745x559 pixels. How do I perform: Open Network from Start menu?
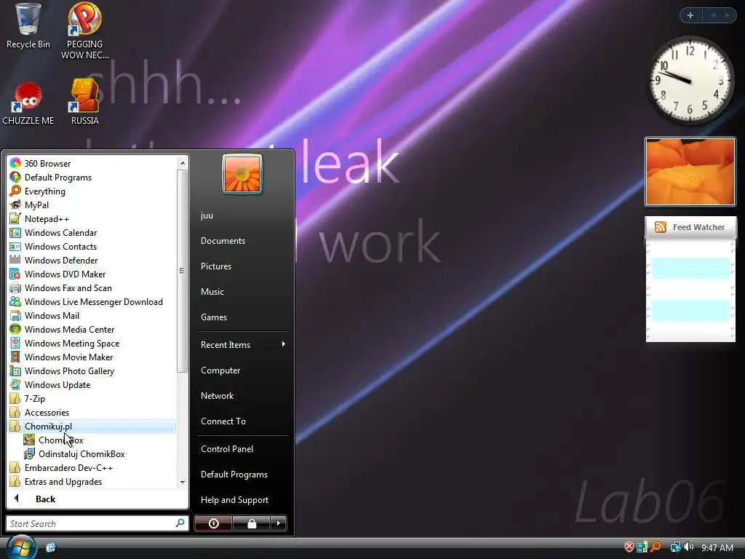[x=242, y=395]
